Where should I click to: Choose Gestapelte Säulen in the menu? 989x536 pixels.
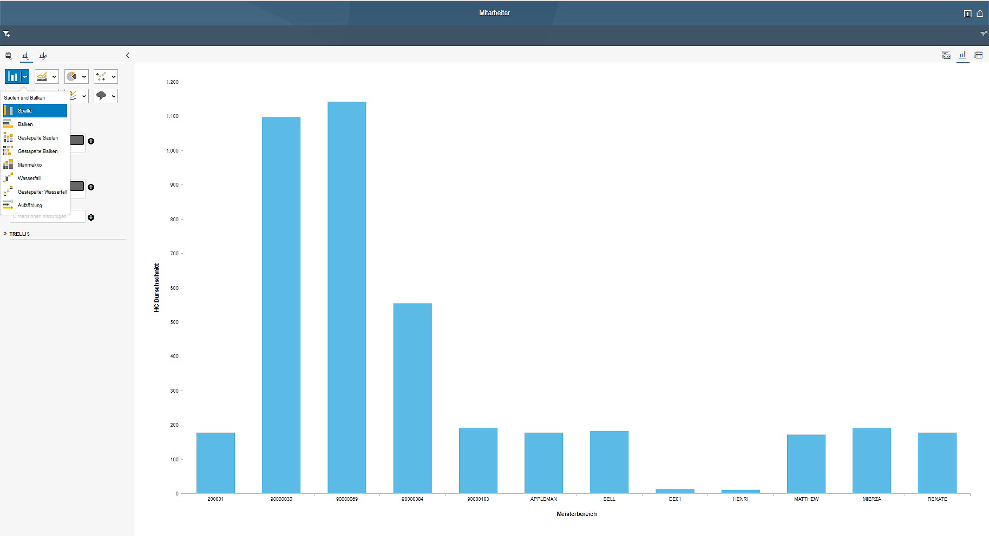[37, 138]
